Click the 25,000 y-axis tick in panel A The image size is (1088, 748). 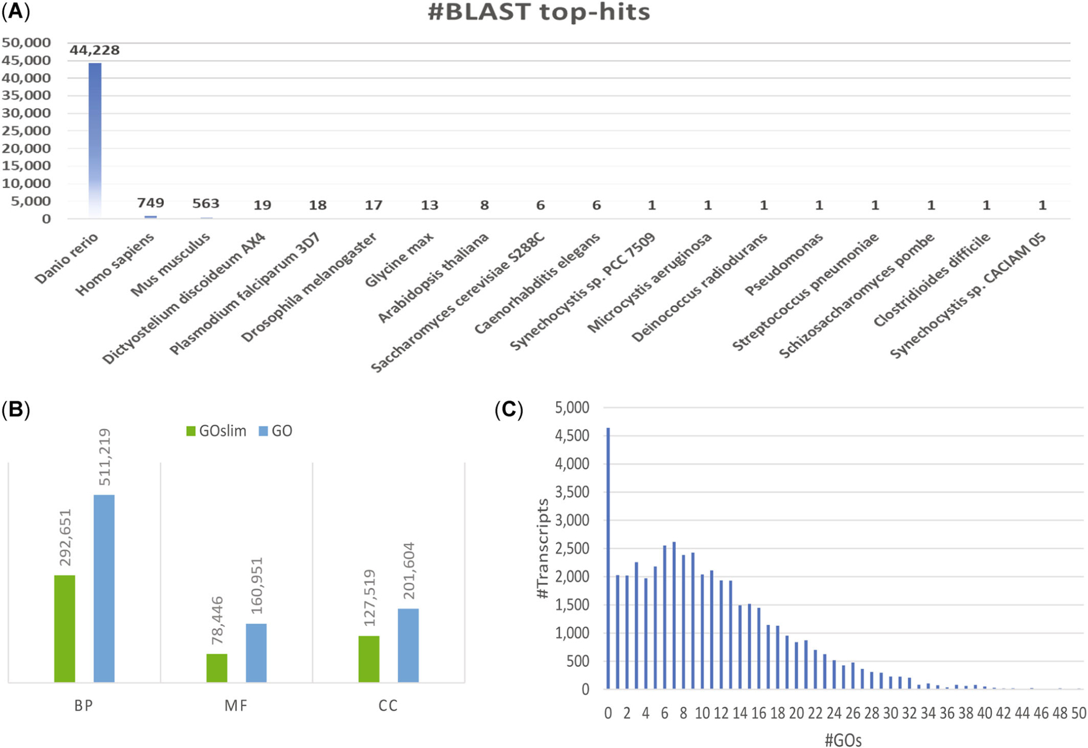tap(27, 131)
